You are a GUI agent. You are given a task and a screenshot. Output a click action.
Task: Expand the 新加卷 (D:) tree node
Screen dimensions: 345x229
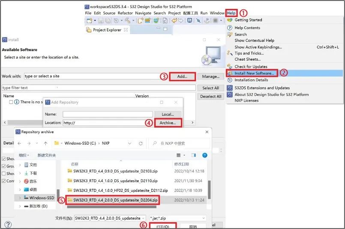click(20, 206)
